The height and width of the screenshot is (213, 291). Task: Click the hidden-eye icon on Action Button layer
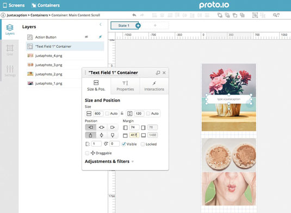pyautogui.click(x=86, y=37)
